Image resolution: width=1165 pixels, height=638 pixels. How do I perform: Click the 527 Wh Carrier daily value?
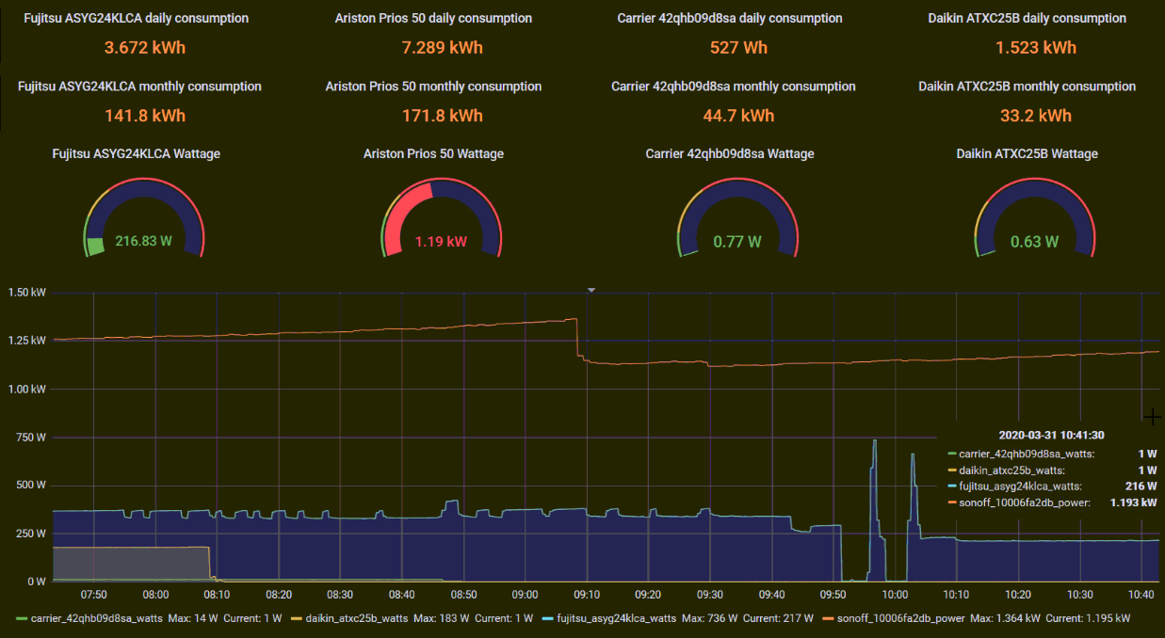point(738,48)
